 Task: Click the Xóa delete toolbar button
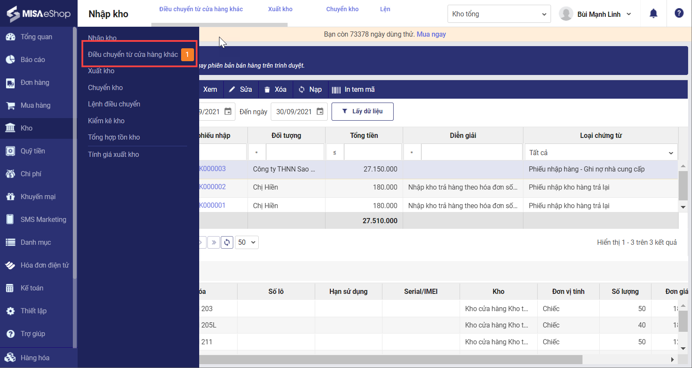[275, 90]
